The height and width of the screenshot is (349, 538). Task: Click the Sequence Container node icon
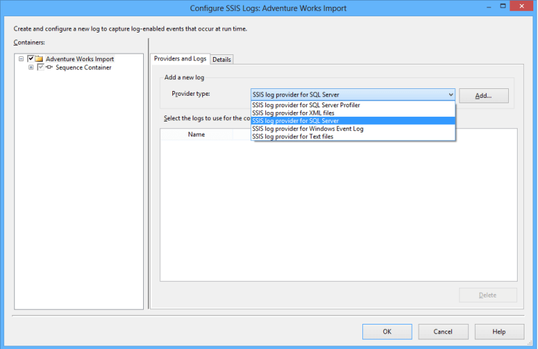tap(50, 67)
